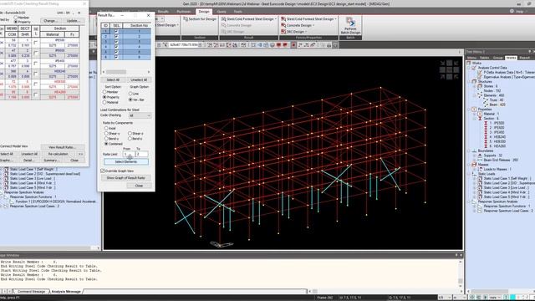
Task: Toggle SEL checkbox for row ID 1
Action: (116, 31)
